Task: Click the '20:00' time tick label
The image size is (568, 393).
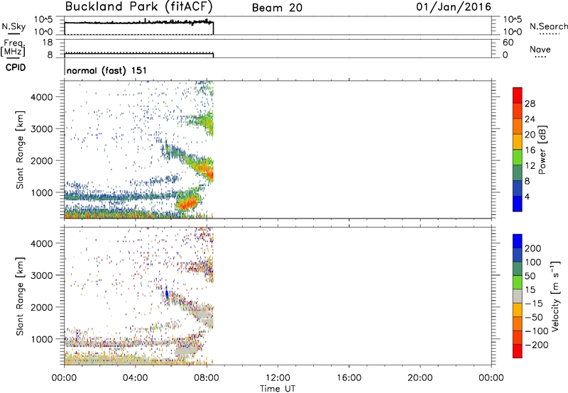Action: (420, 378)
